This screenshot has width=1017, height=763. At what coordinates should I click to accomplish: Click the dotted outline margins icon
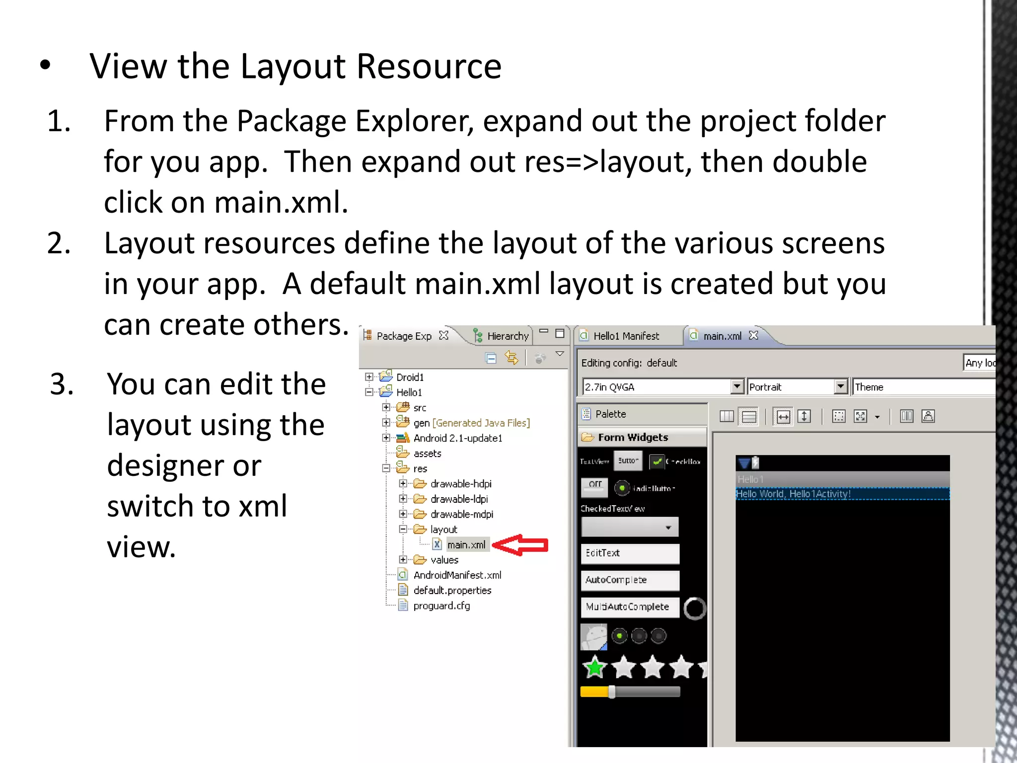(x=839, y=417)
